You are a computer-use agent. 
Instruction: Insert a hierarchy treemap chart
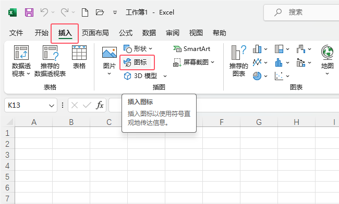pos(279,49)
